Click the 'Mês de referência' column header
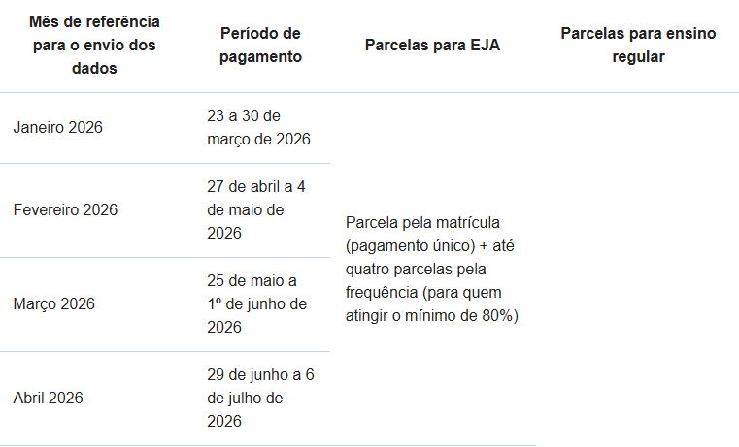 click(94, 21)
